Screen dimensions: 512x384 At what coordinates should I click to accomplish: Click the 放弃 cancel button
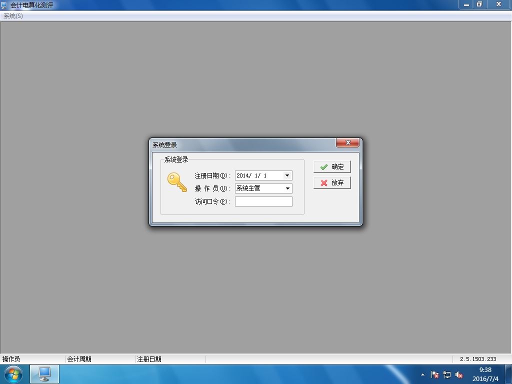point(332,182)
